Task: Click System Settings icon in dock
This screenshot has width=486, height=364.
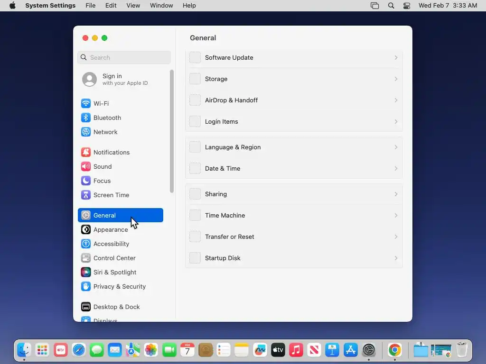Action: [369, 350]
